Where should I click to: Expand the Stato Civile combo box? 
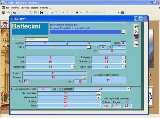124,67
